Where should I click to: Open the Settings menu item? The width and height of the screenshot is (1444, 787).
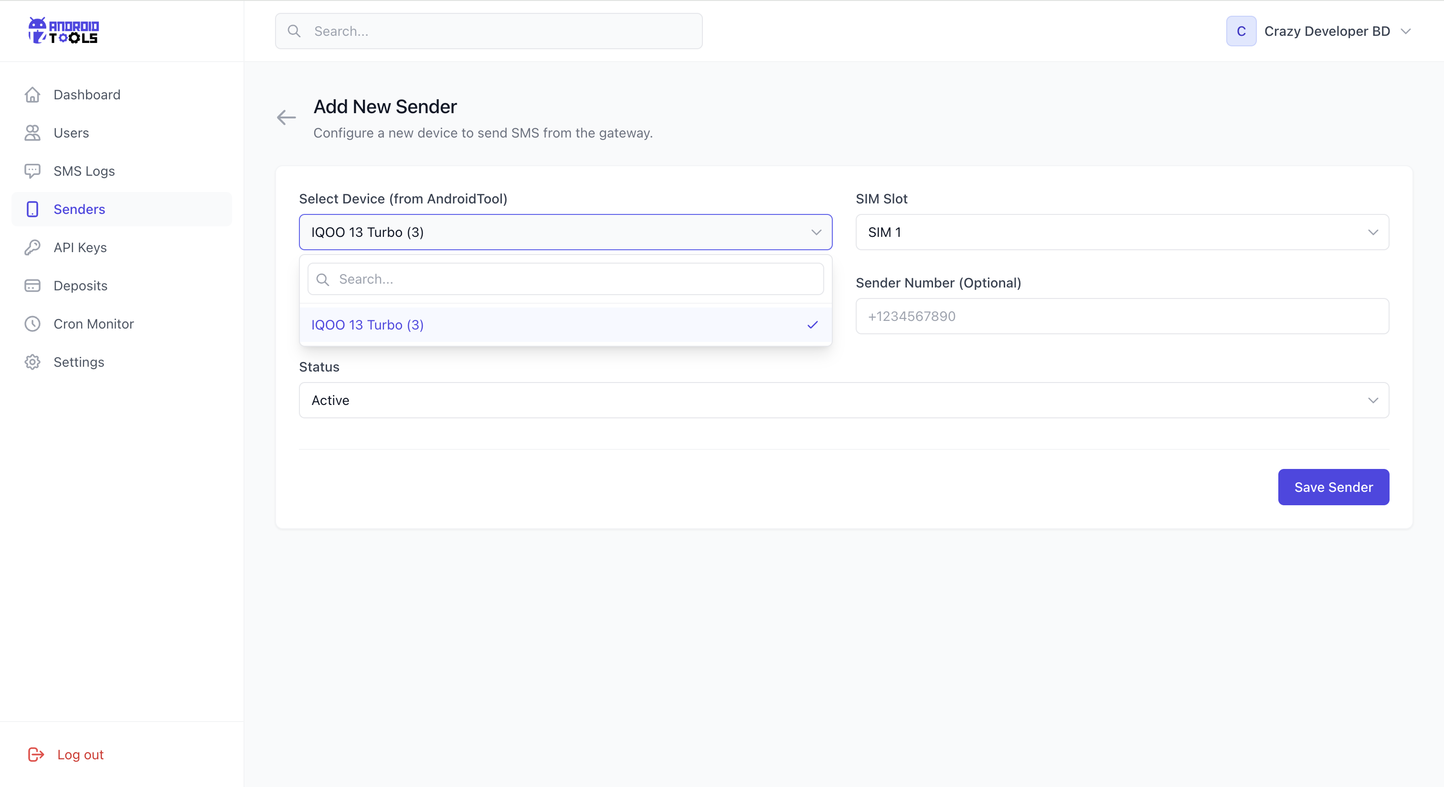tap(122, 362)
